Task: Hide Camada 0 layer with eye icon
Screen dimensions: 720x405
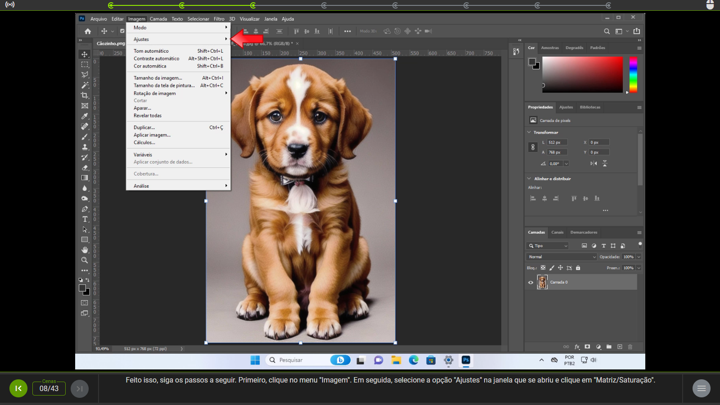Action: [531, 283]
